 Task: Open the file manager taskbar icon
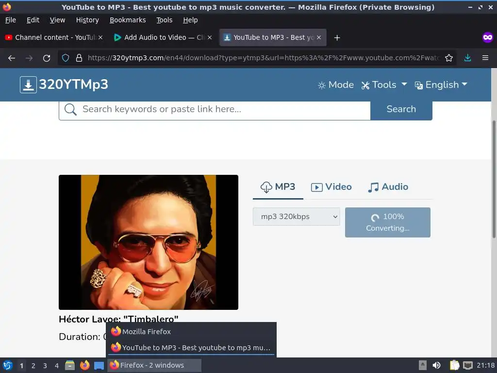pyautogui.click(x=70, y=365)
